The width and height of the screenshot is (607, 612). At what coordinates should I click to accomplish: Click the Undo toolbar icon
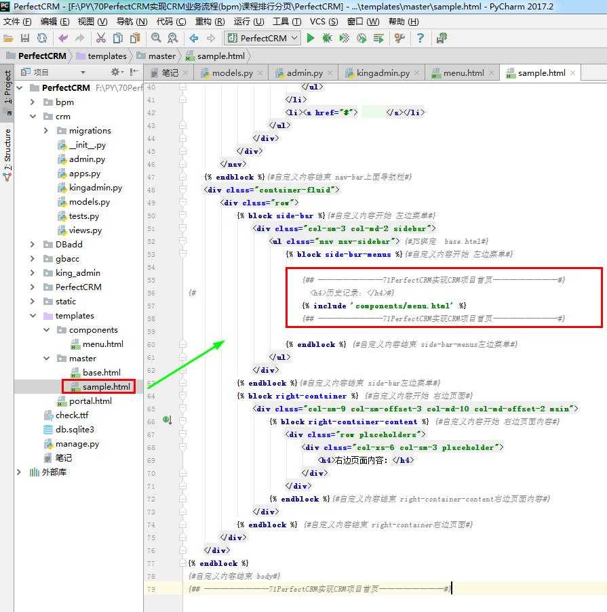[63, 38]
